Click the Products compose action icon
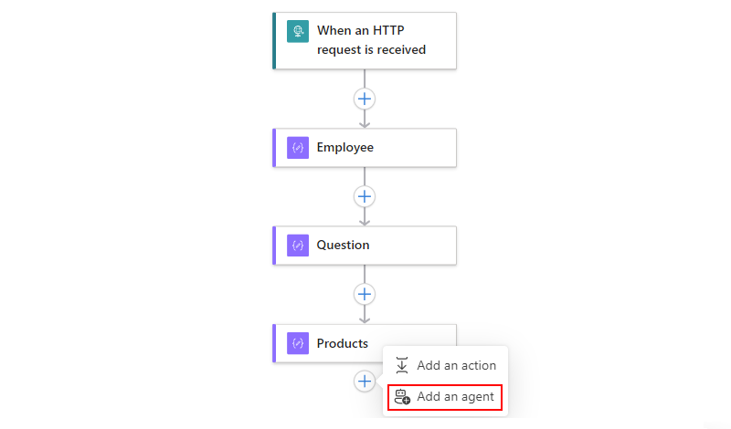Image resolution: width=731 pixels, height=429 pixels. click(298, 343)
